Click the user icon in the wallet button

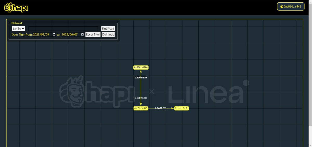282,7
